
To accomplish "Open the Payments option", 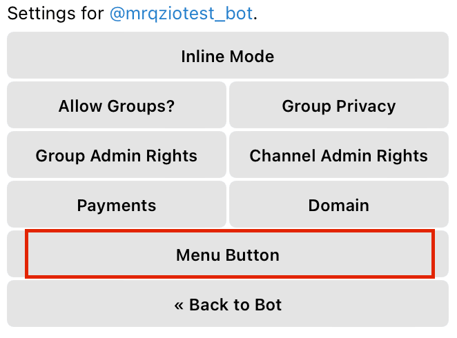I will (x=117, y=204).
